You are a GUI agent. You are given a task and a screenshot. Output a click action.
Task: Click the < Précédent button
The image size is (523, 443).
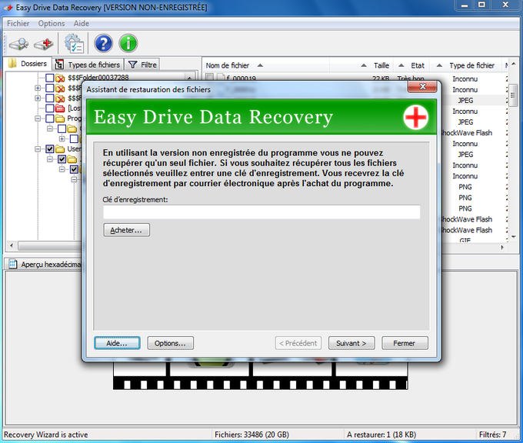pos(298,343)
